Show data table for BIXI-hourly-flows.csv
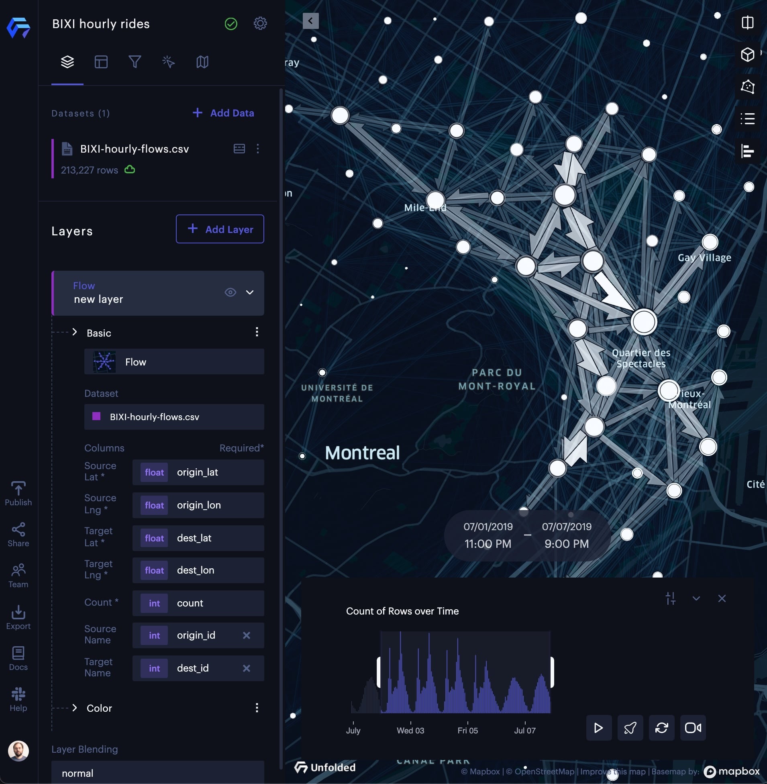This screenshot has width=767, height=784. point(239,149)
